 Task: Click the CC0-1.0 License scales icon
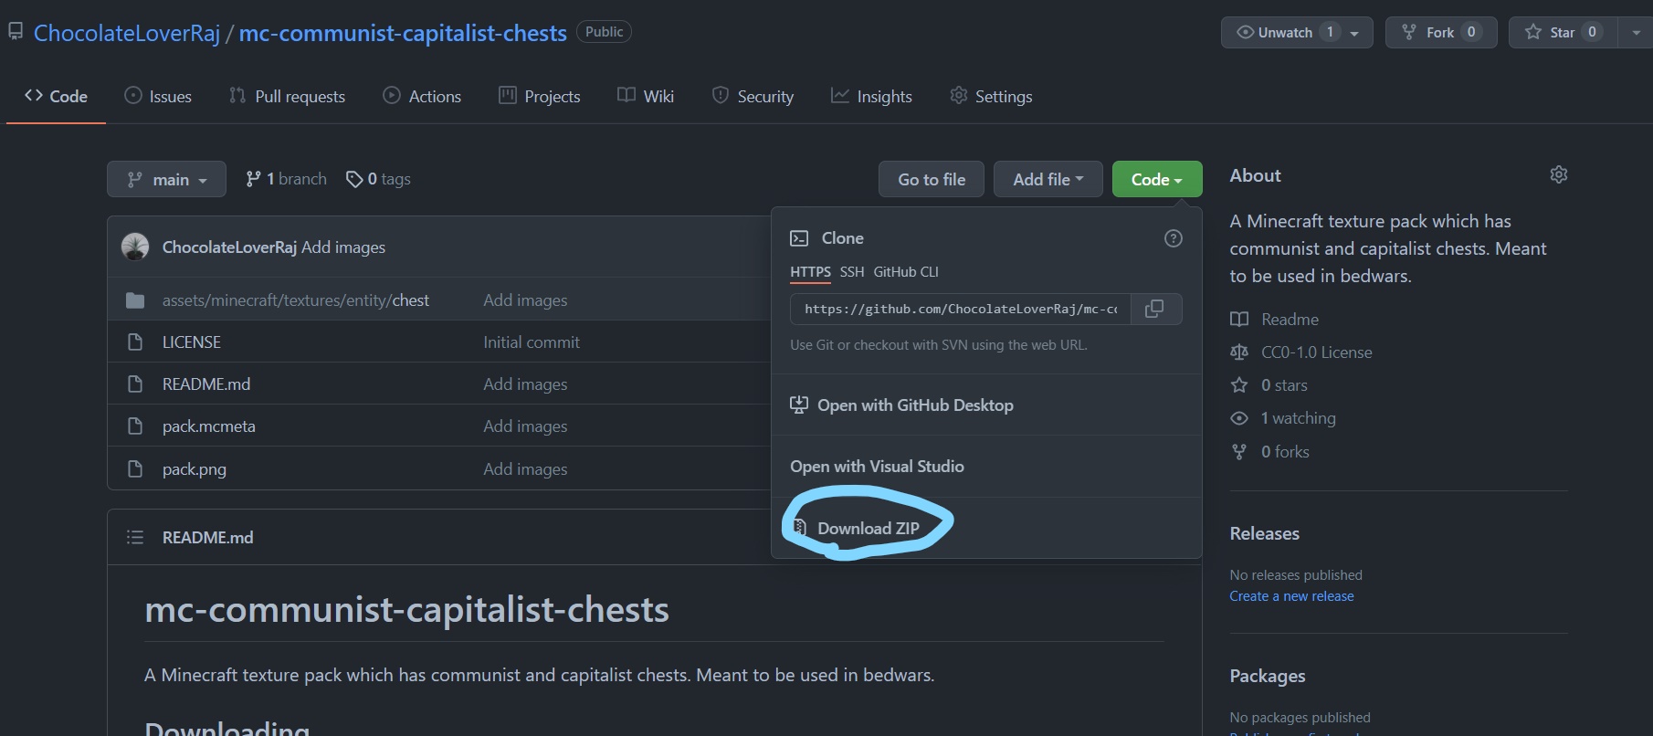[1239, 352]
